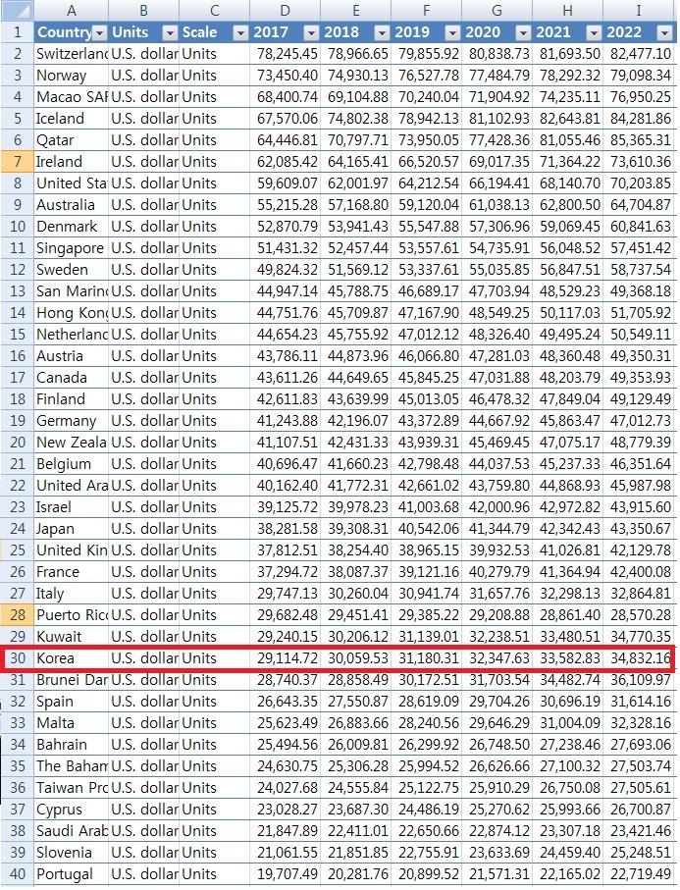Click the Sweden country cell

click(72, 270)
